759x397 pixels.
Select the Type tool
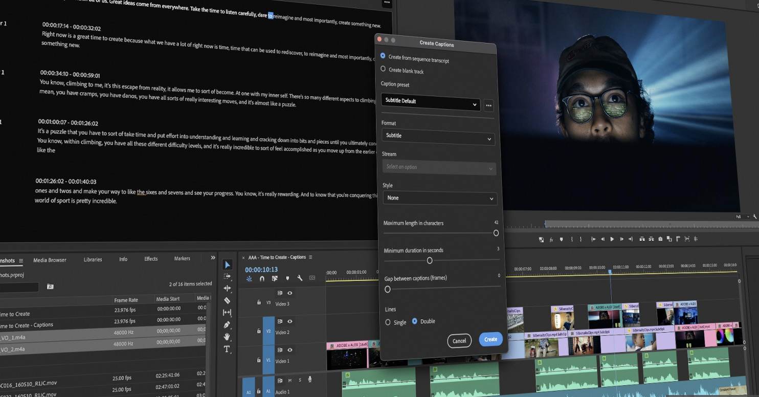227,349
